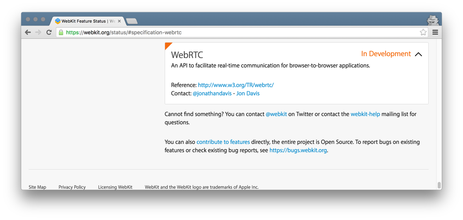Open the https://bugs.webkit.org link
Image resolution: width=463 pixels, height=220 pixels.
[298, 150]
